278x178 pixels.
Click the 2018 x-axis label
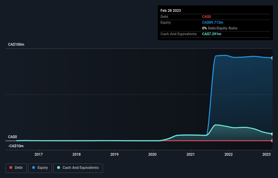pos(77,154)
